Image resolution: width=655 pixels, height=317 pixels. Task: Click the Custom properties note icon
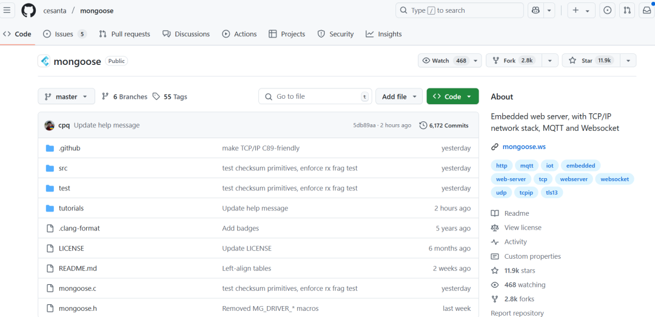click(495, 256)
